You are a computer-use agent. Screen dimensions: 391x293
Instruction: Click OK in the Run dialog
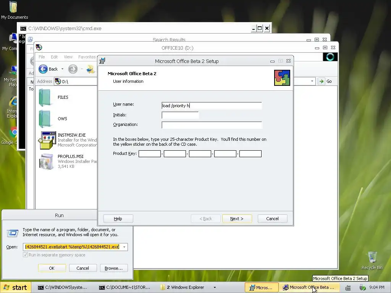point(52,268)
